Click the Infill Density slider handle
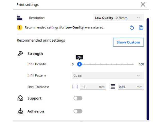This screenshot has height=122, width=162. 79,64
